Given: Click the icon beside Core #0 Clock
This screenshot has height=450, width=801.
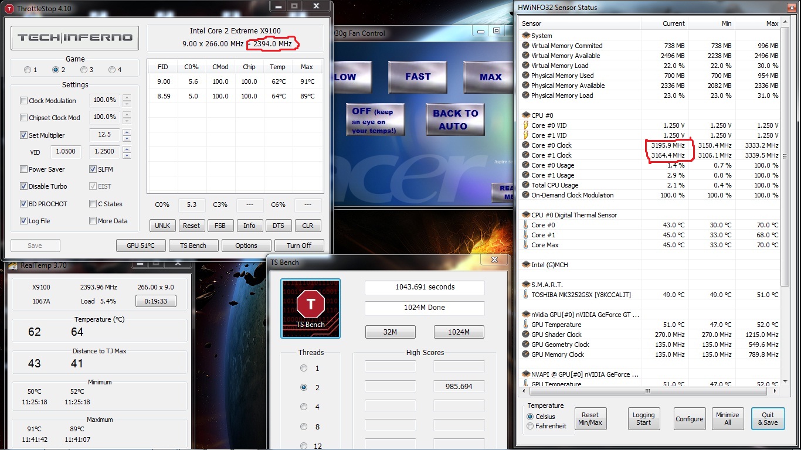Looking at the screenshot, I should point(526,145).
